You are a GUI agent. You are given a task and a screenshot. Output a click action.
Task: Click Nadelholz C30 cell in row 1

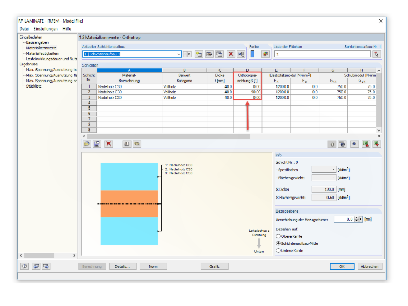[129, 86]
